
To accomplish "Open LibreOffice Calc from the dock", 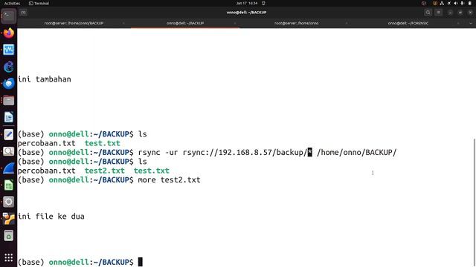I will [x=8, y=185].
